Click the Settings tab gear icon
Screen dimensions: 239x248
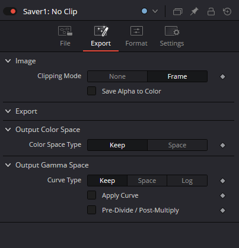coord(172,31)
